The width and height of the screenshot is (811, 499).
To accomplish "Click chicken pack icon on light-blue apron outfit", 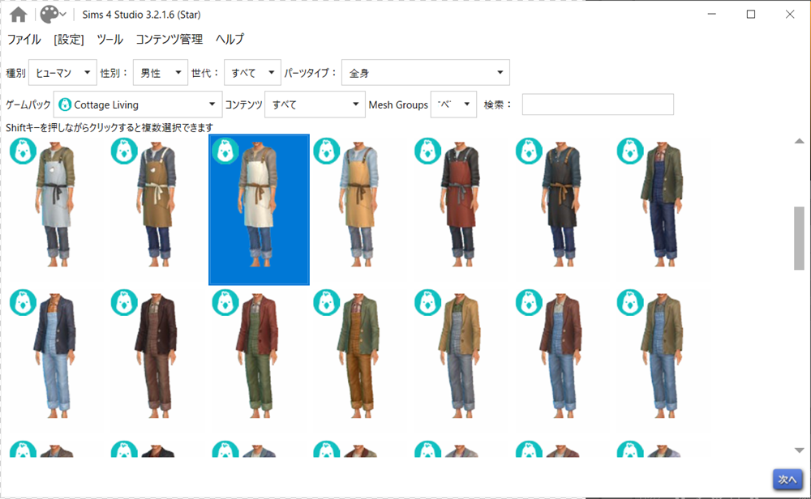I will (x=23, y=151).
